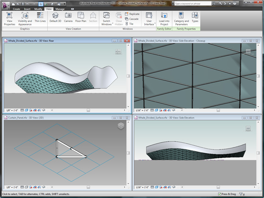This screenshot has height=198, width=264.
Task: Open Category and Parameters dialog
Action: pyautogui.click(x=181, y=19)
